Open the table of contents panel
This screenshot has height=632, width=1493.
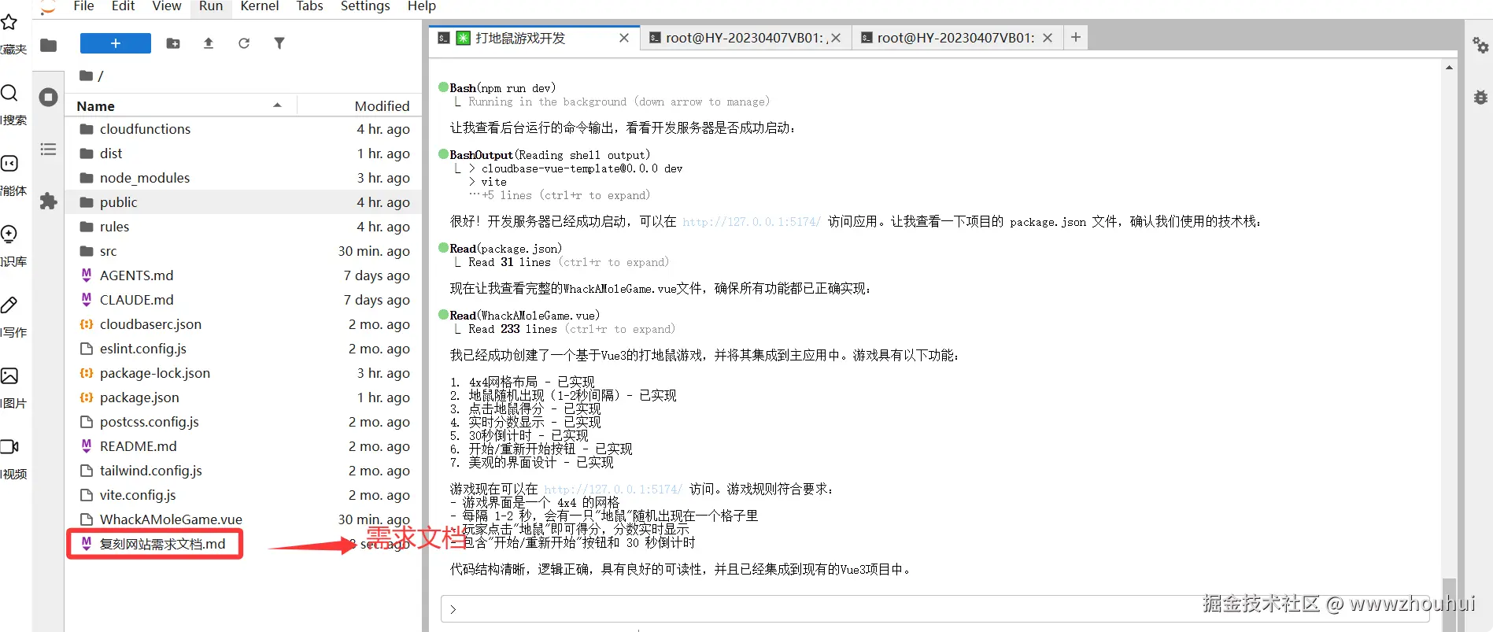49,150
